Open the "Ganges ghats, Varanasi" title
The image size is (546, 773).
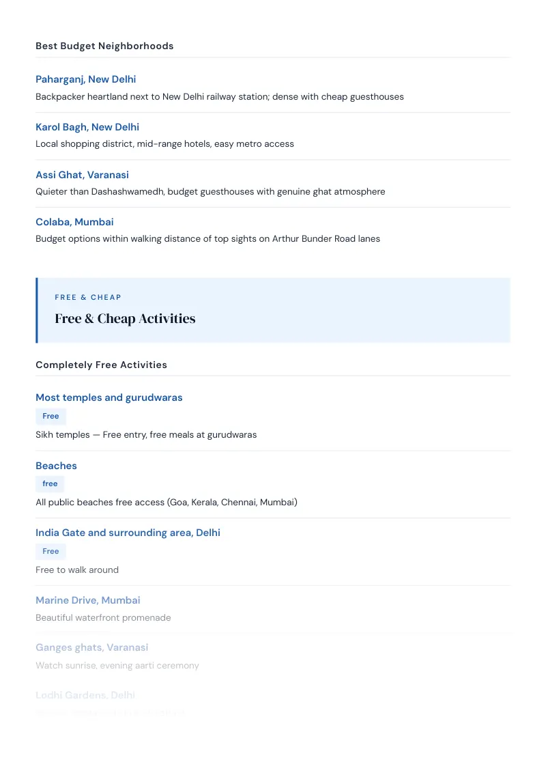coord(91,648)
